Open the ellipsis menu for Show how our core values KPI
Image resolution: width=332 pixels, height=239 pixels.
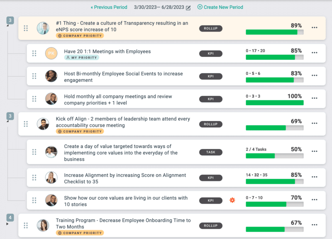point(315,200)
